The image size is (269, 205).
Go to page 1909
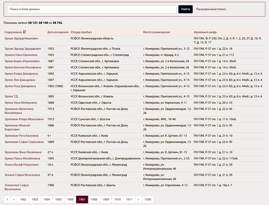(105, 200)
